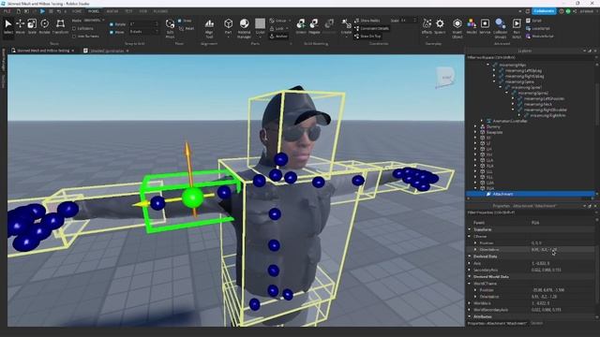Image resolution: width=600 pixels, height=337 pixels.
Task: Switch to the MODEL ribbon tab
Action: pyautogui.click(x=94, y=11)
